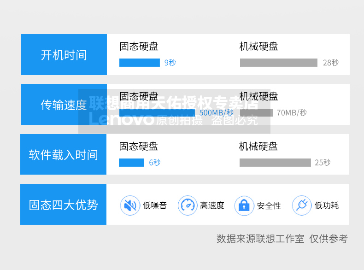Viewport: 364px width, 270px height.
Task: Click the gray 70MB/秒 transfer speed bar
Action: coord(257,112)
